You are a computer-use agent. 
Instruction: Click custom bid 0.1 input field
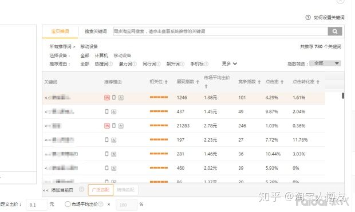point(37,205)
